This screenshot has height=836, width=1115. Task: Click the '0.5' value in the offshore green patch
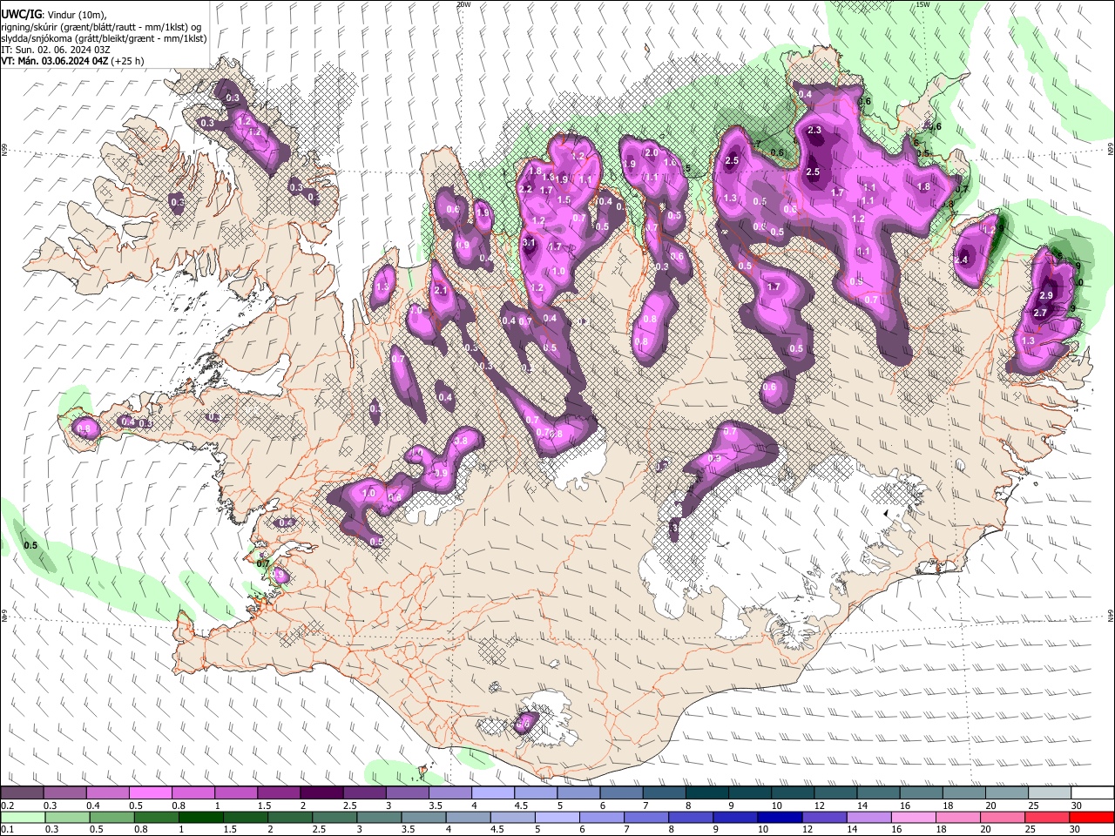[x=30, y=546]
